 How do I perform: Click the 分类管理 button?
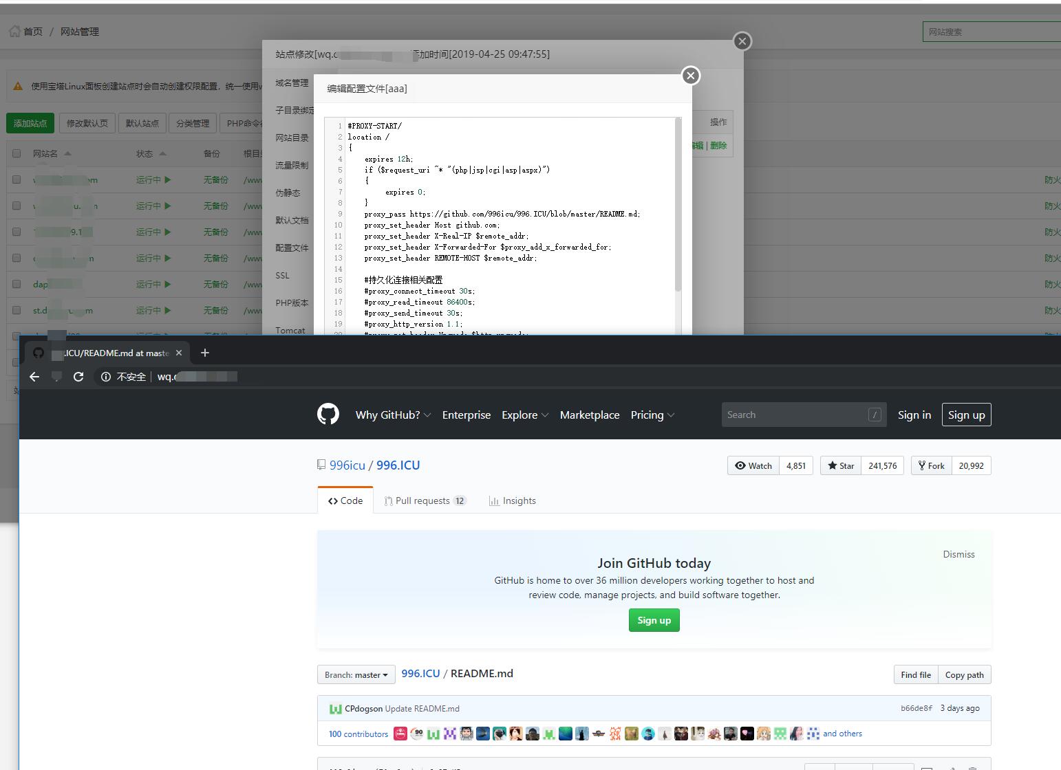[193, 123]
